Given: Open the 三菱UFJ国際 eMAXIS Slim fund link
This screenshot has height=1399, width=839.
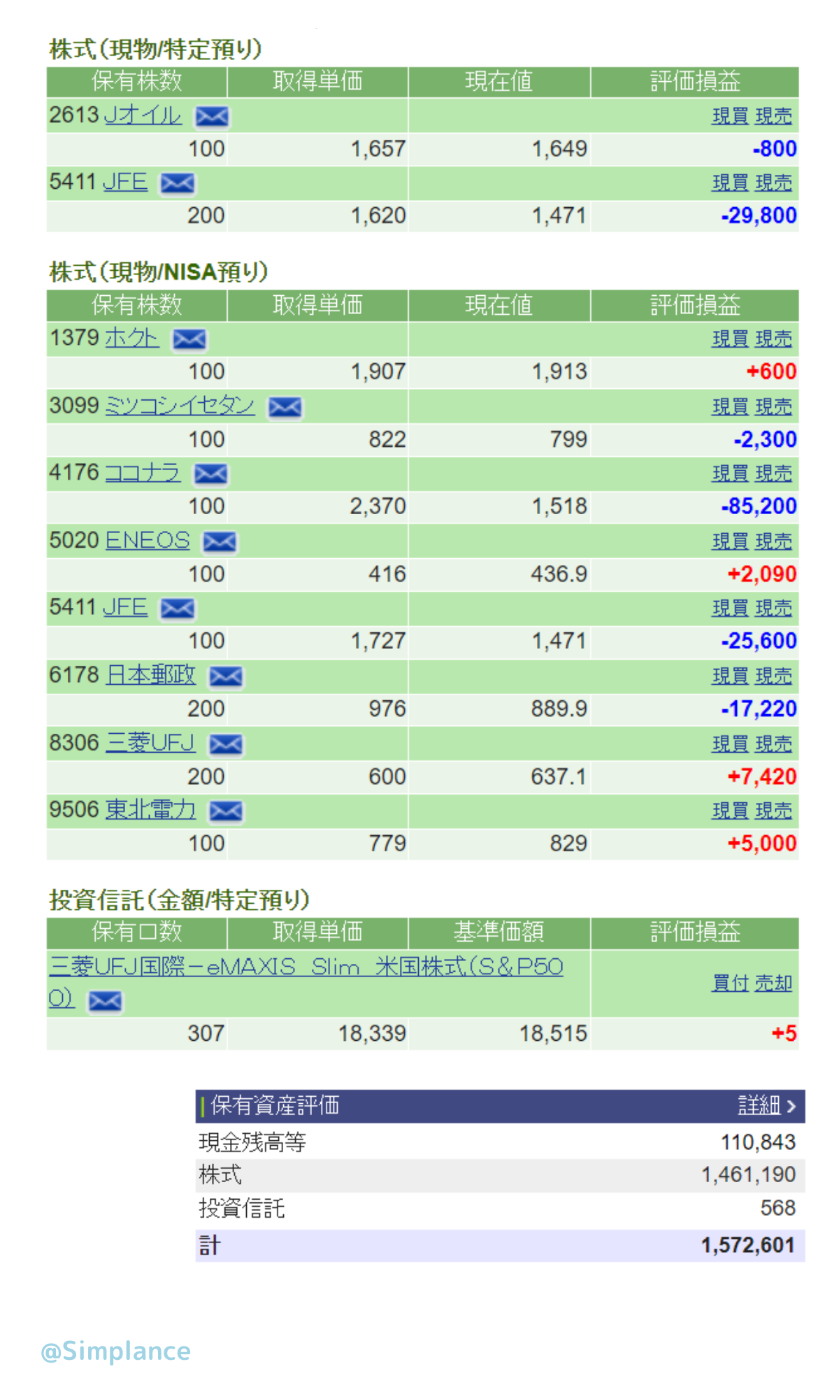Looking at the screenshot, I should pyautogui.click(x=306, y=967).
